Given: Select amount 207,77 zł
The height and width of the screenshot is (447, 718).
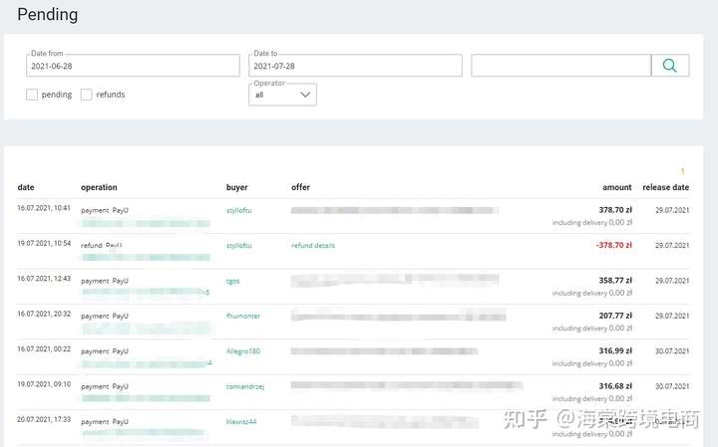Looking at the screenshot, I should (615, 316).
